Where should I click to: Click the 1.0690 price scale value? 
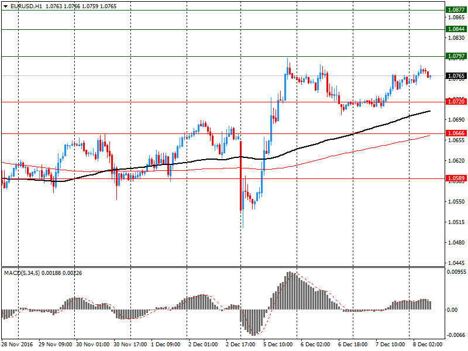pos(456,120)
